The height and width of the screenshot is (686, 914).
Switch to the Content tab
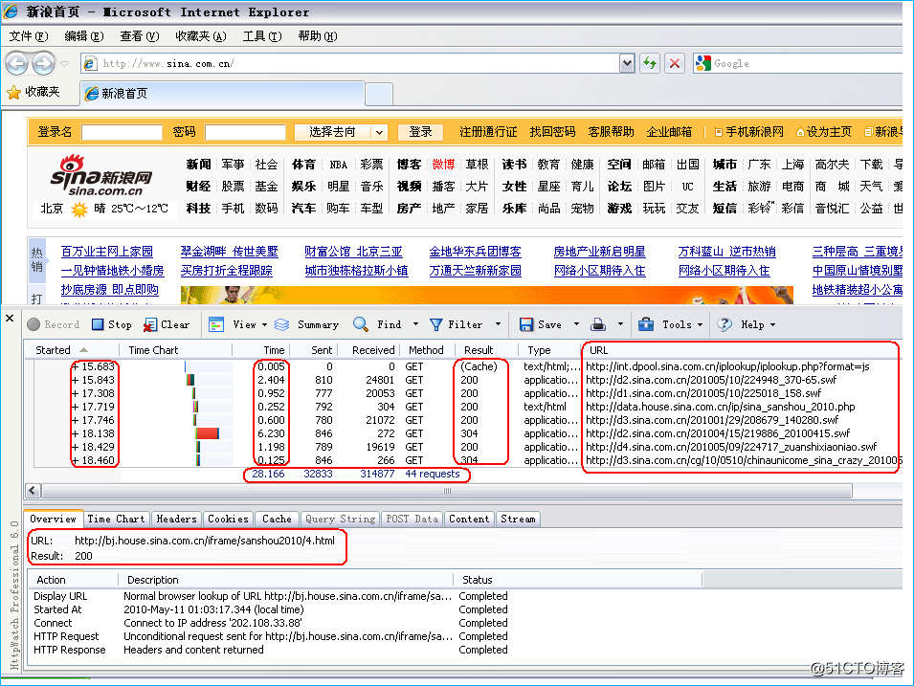coord(469,519)
